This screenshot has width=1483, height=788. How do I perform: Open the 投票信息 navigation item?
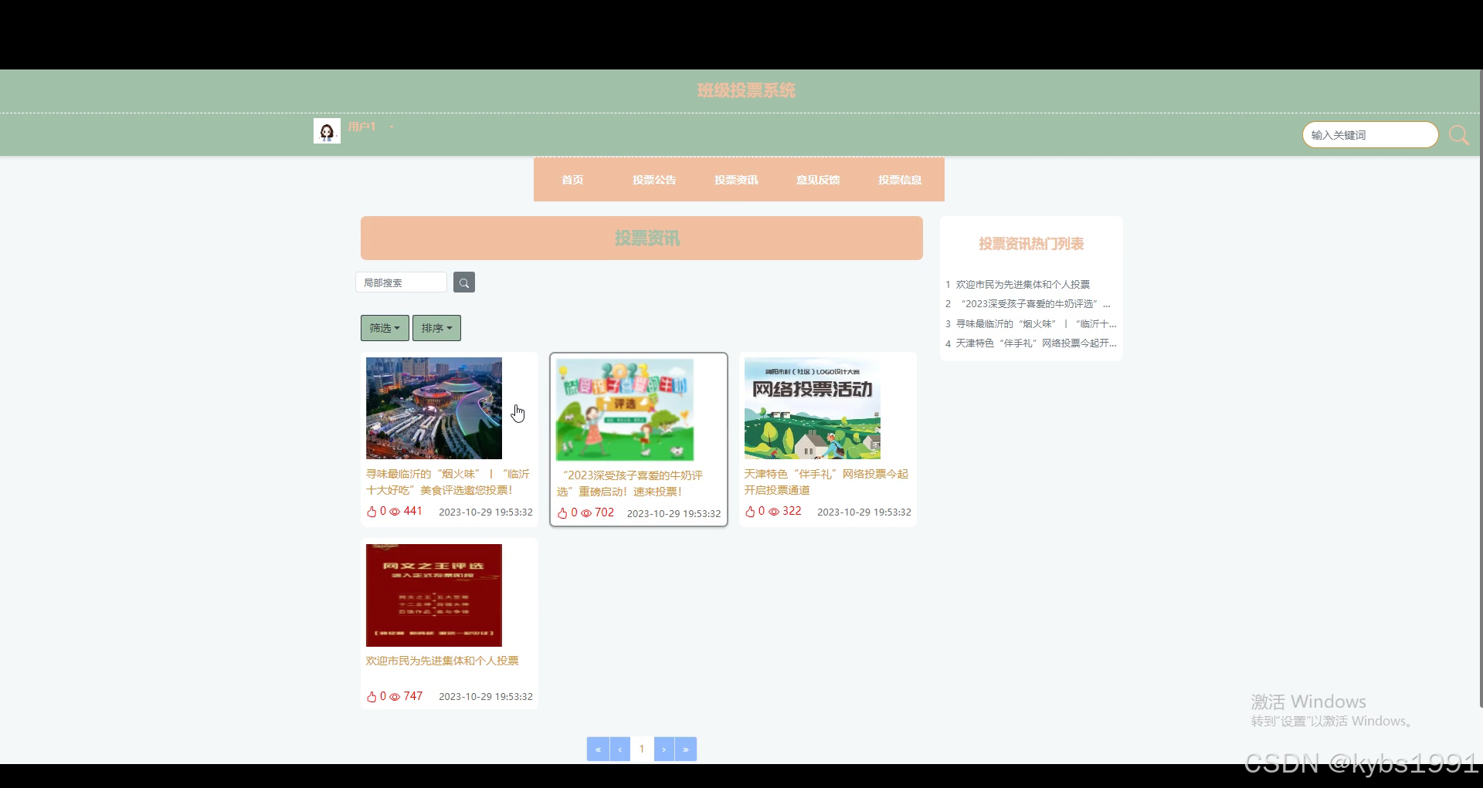900,180
